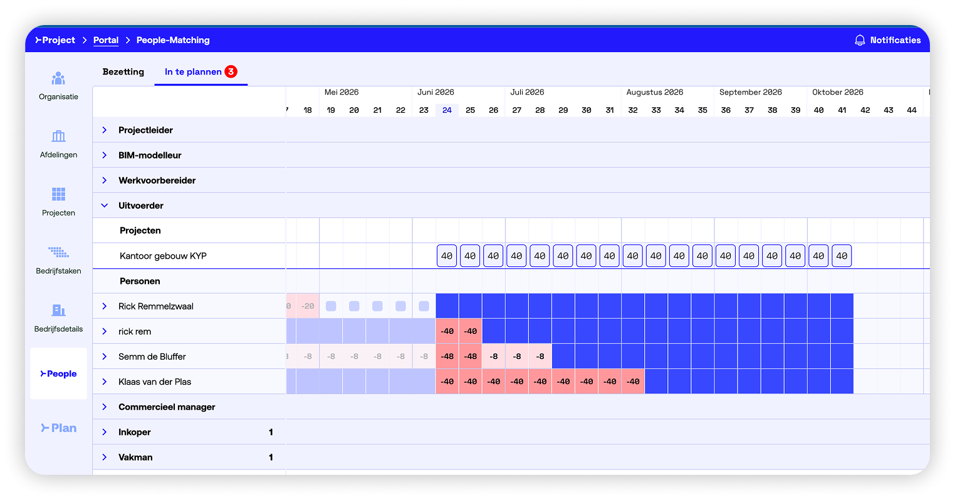Viewport: 955px width, 500px height.
Task: Click the Projecten section heading in table
Action: coord(140,231)
